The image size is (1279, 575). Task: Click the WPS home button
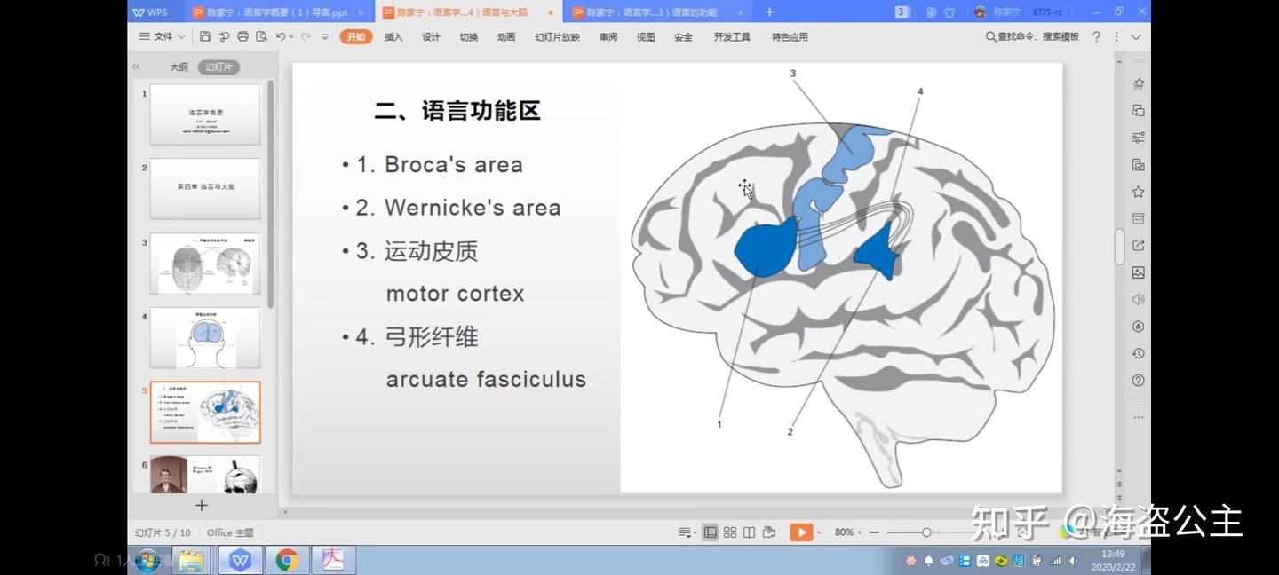pyautogui.click(x=150, y=12)
